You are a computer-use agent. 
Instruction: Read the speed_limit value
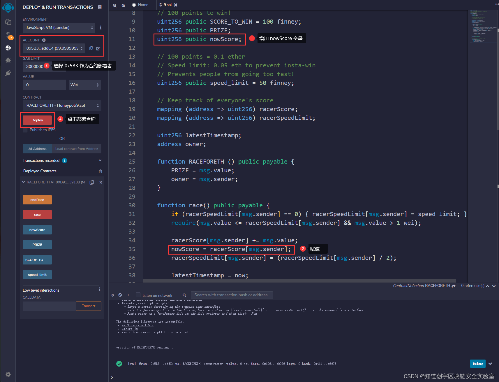tap(37, 275)
